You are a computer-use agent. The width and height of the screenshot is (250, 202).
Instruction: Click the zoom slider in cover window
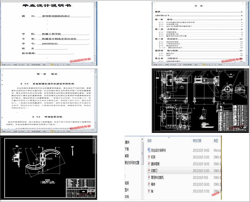pyautogui.click(x=82, y=65)
